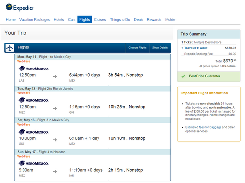This screenshot has width=245, height=183.
Task: Click the Best Price Guarantee link
Action: [205, 76]
